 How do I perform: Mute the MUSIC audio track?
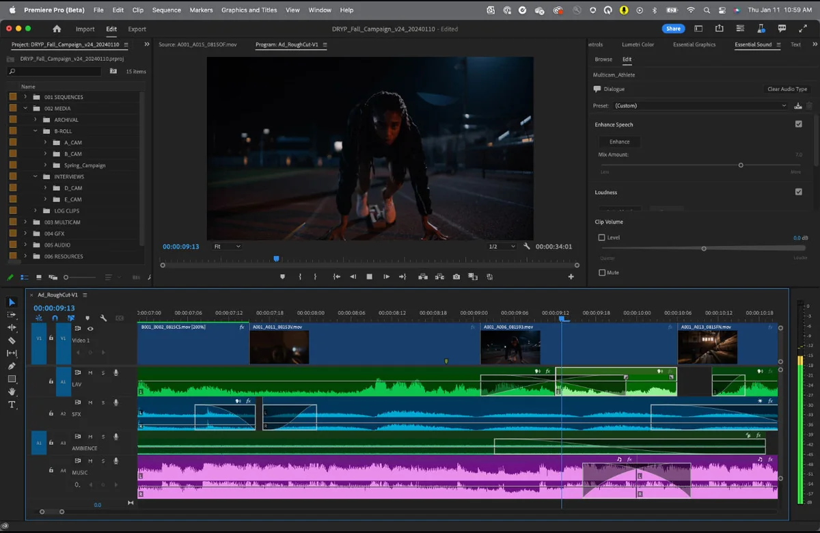pos(90,461)
